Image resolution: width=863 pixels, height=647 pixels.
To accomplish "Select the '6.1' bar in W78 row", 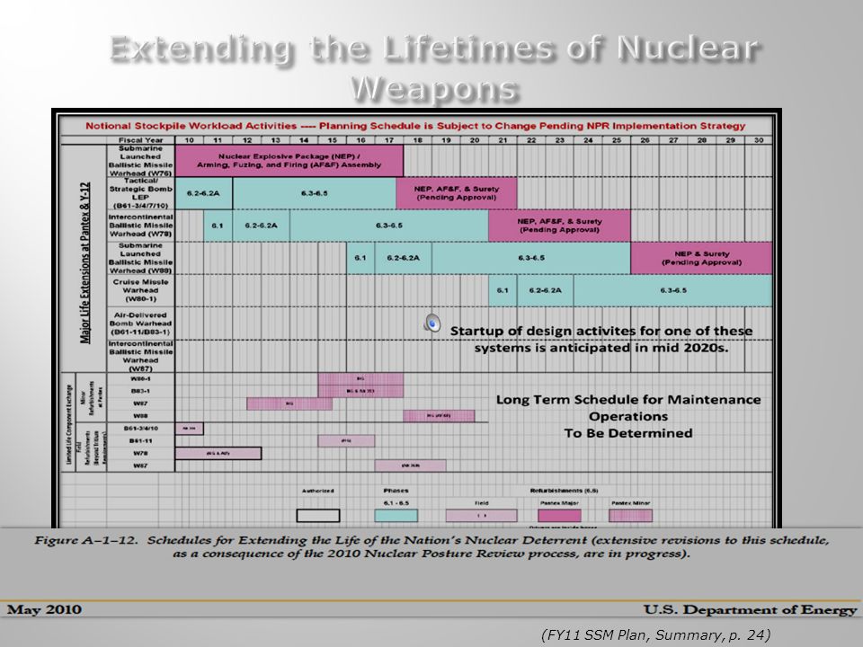I will pyautogui.click(x=218, y=226).
